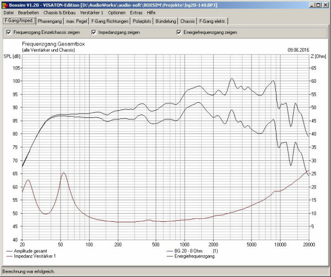Uncheck Impedanzgang zeigen checkbox

pyautogui.click(x=94, y=33)
